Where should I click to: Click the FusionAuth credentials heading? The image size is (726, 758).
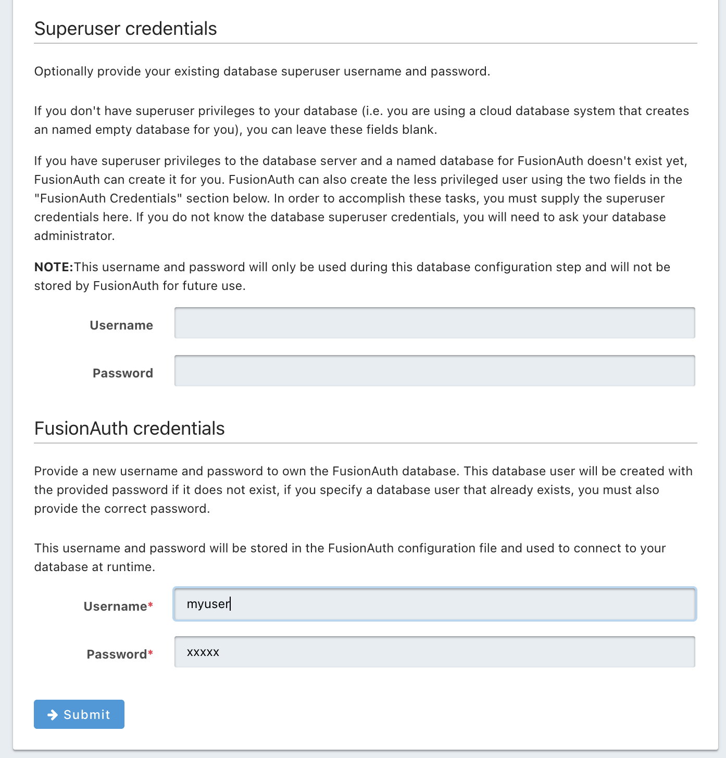129,428
